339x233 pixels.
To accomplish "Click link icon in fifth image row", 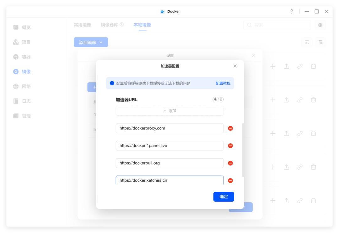I will click(x=300, y=201).
